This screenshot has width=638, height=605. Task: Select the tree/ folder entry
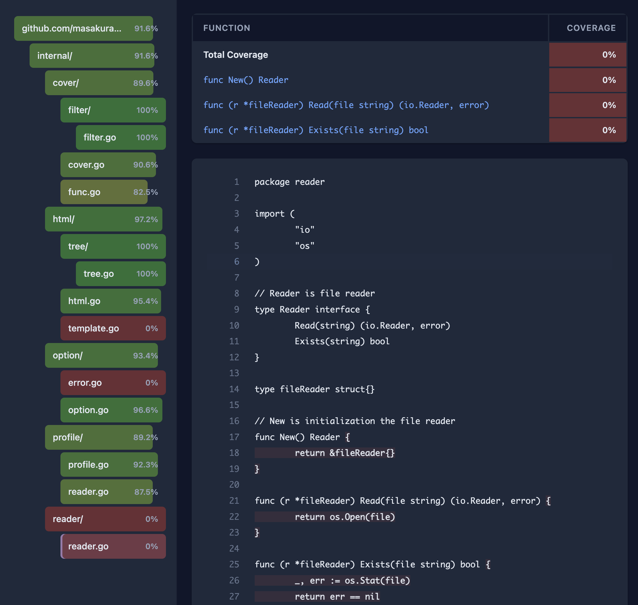click(x=113, y=246)
